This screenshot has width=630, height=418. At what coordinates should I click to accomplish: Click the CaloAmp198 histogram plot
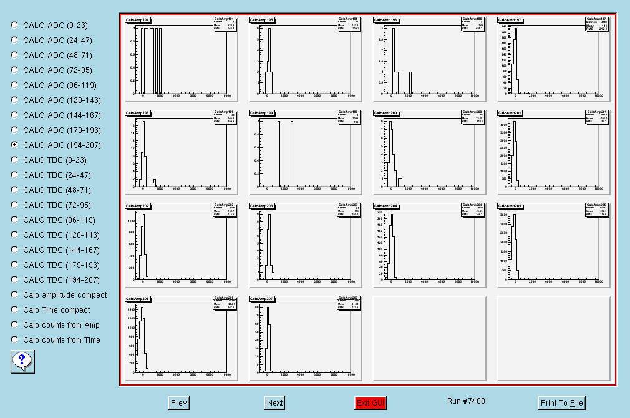click(182, 152)
